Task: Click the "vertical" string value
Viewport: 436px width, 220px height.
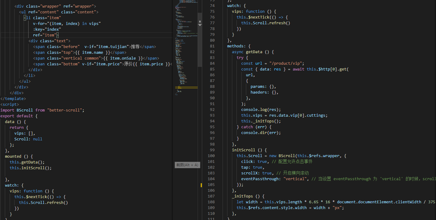Action: [295, 179]
